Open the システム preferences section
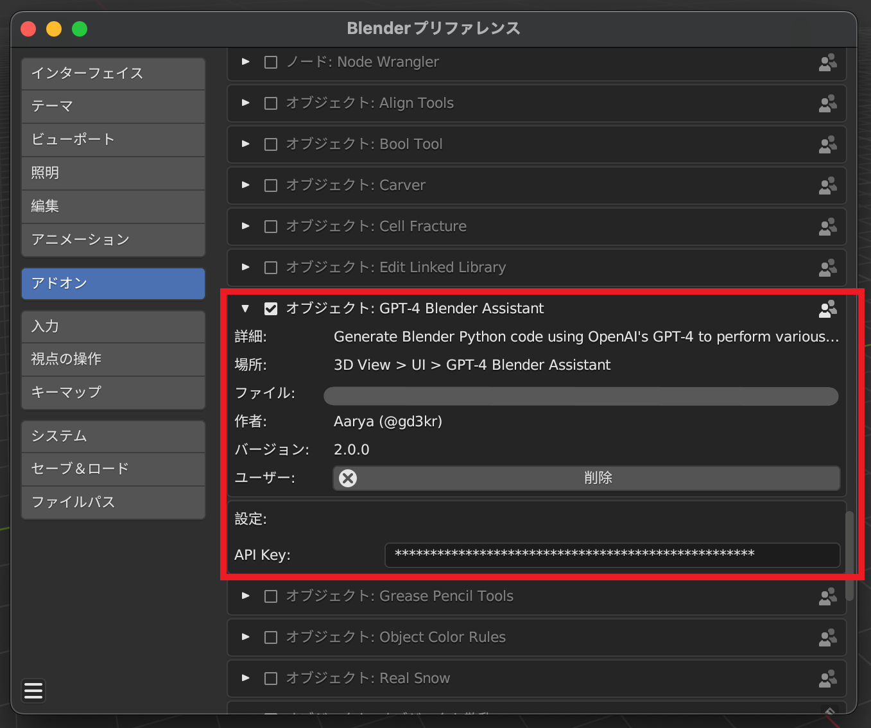871x728 pixels. 113,437
